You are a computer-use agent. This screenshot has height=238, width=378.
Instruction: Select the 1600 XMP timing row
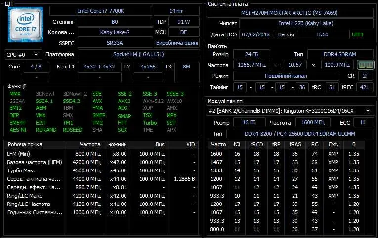click(286, 154)
